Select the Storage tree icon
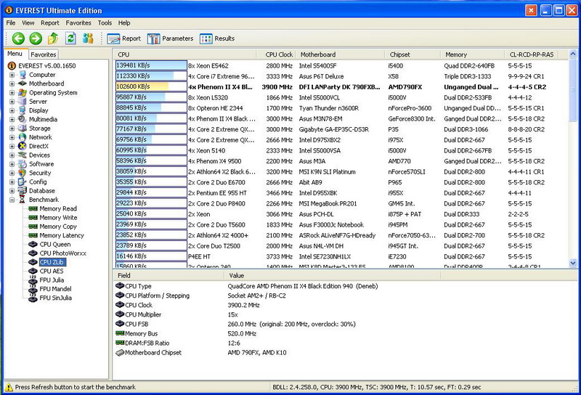The width and height of the screenshot is (581, 395). [x=23, y=129]
